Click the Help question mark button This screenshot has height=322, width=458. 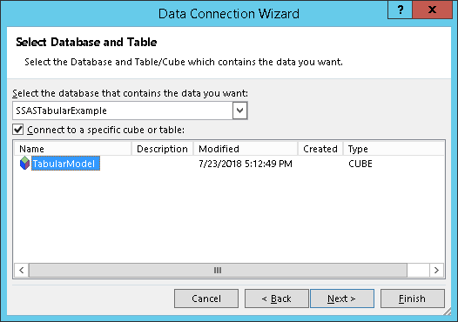[401, 10]
